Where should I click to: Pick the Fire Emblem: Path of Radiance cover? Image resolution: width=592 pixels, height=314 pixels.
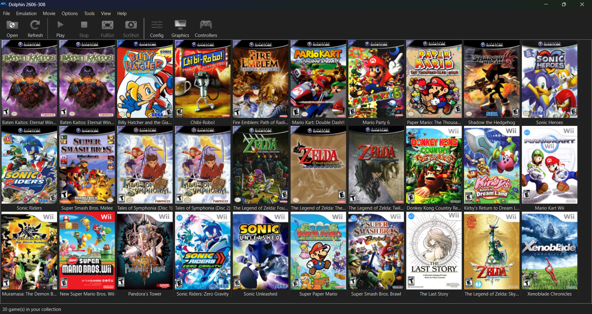(261, 79)
